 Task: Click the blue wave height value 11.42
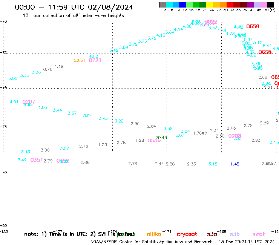point(233,164)
